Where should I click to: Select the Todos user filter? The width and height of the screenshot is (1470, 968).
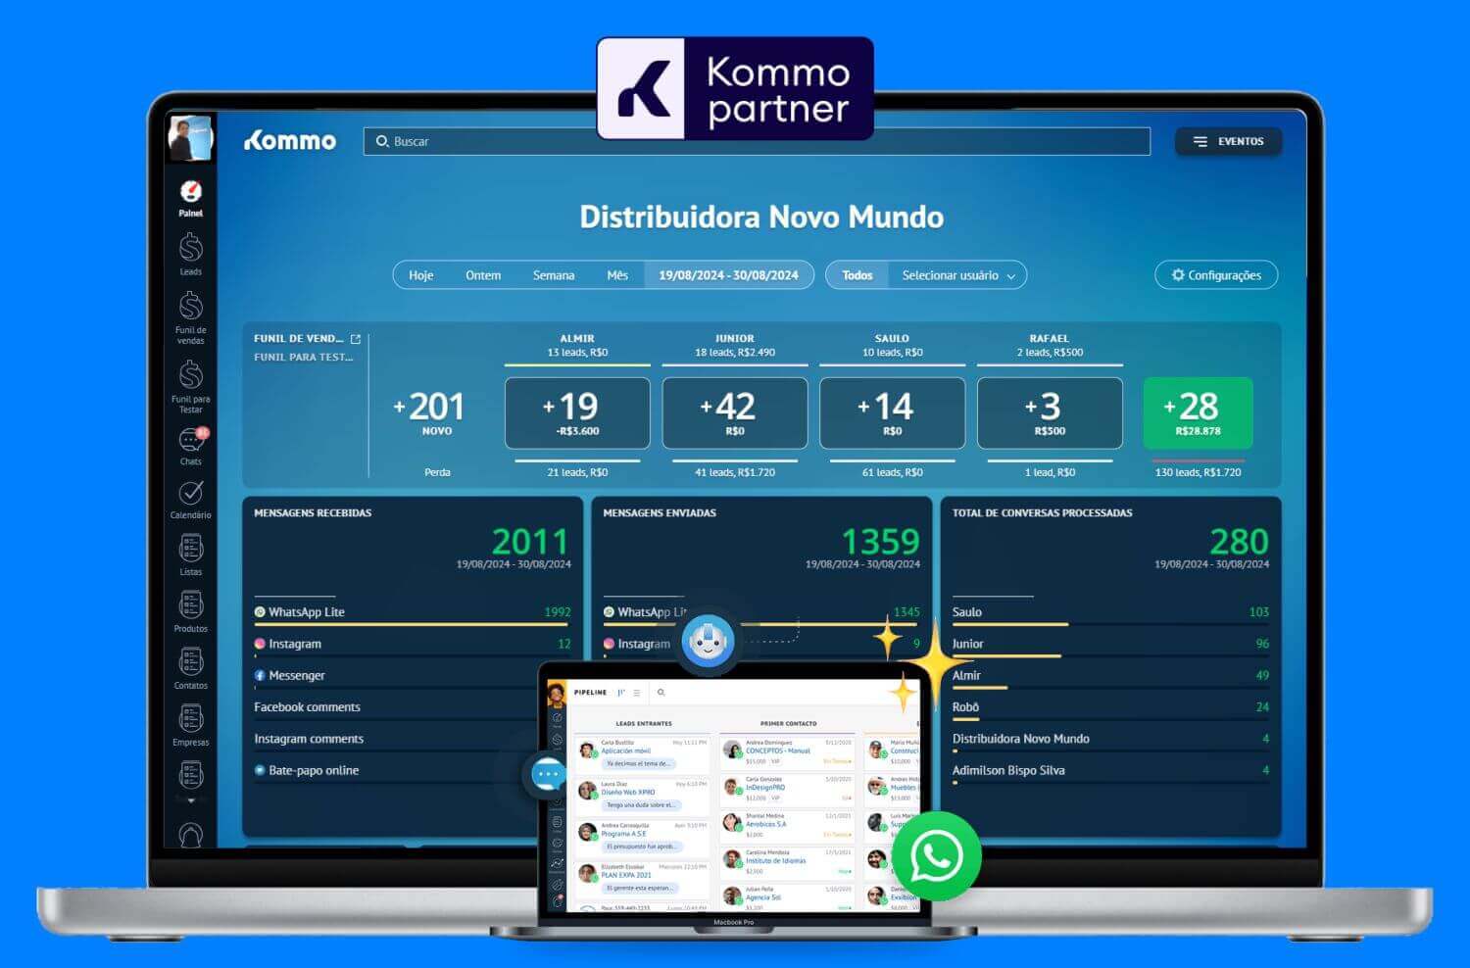tap(857, 275)
